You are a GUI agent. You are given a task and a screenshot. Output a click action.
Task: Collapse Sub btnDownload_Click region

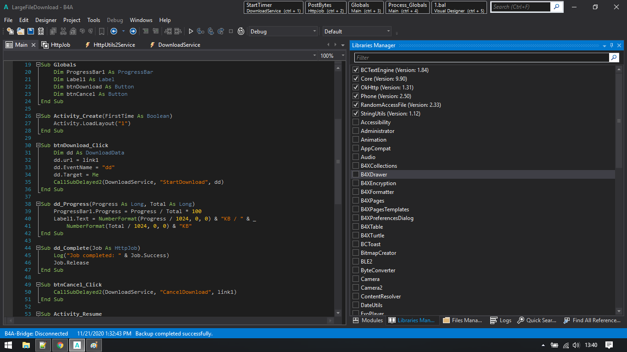click(38, 145)
